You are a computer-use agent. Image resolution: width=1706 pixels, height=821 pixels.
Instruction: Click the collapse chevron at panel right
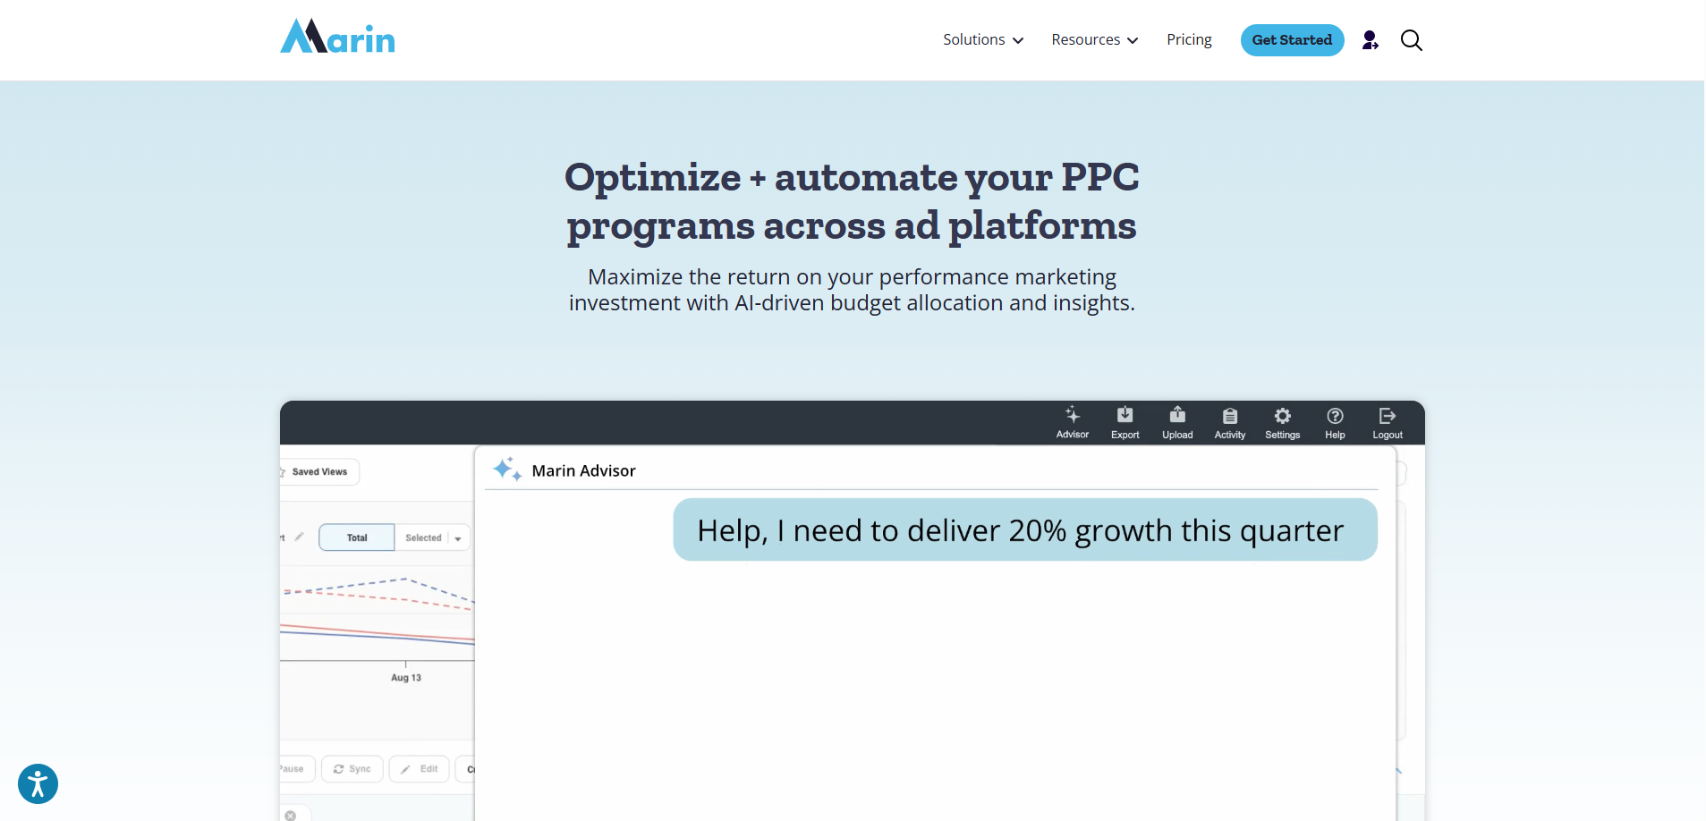tap(1398, 770)
